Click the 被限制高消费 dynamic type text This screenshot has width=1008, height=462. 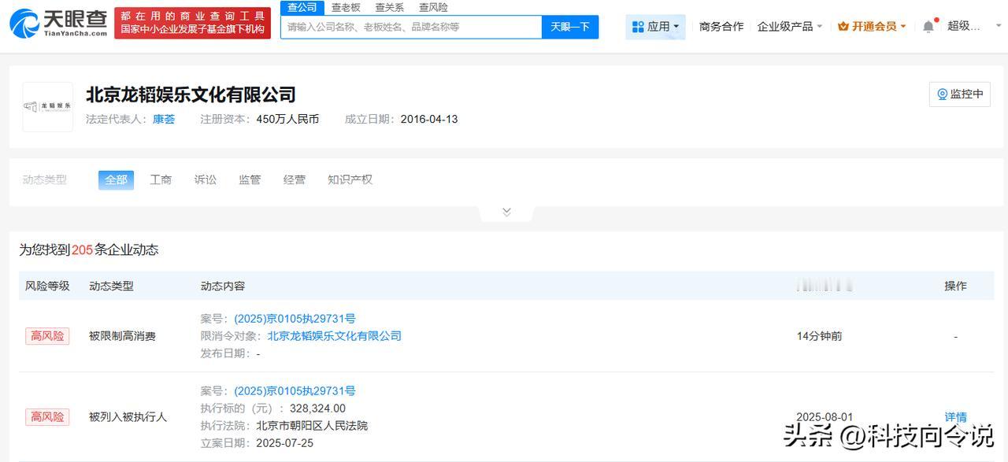pyautogui.click(x=122, y=336)
